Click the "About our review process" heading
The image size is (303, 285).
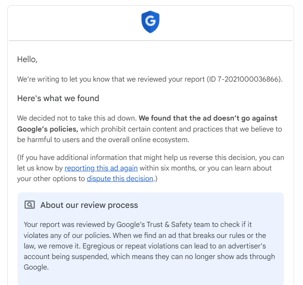pyautogui.click(x=89, y=205)
